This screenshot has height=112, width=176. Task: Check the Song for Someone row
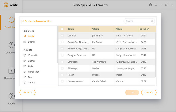pyautogui.click(x=62, y=55)
